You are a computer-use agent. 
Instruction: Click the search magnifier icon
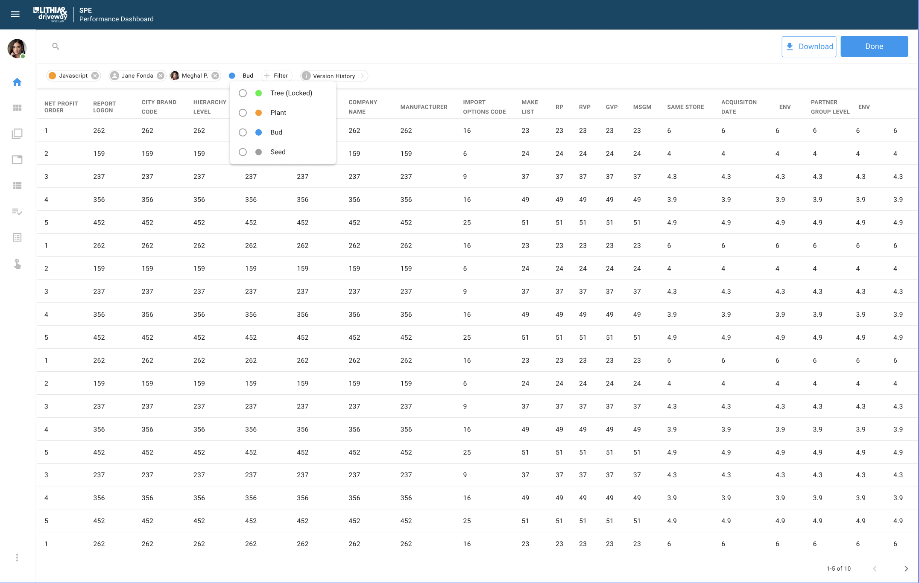point(56,46)
